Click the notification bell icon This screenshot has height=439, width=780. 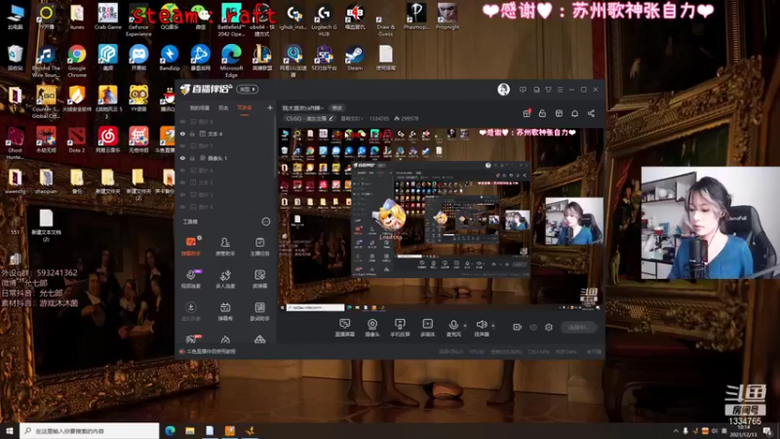pos(574,113)
